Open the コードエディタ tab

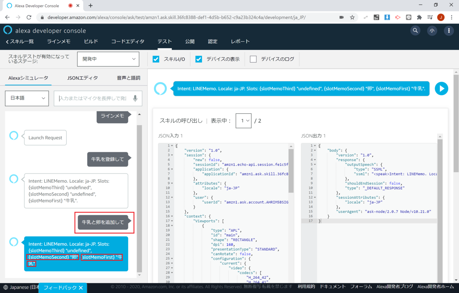[128, 41]
